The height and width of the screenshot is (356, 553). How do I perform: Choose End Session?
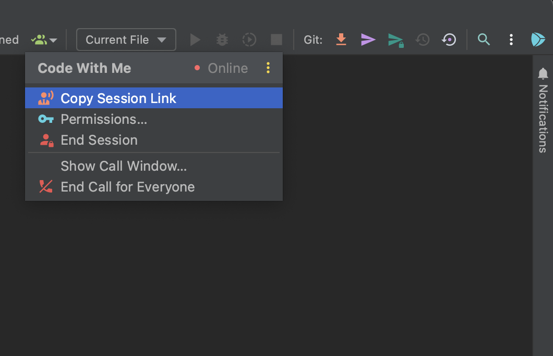pos(154,140)
